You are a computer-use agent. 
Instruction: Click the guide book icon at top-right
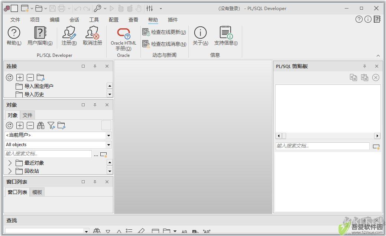click(x=377, y=19)
